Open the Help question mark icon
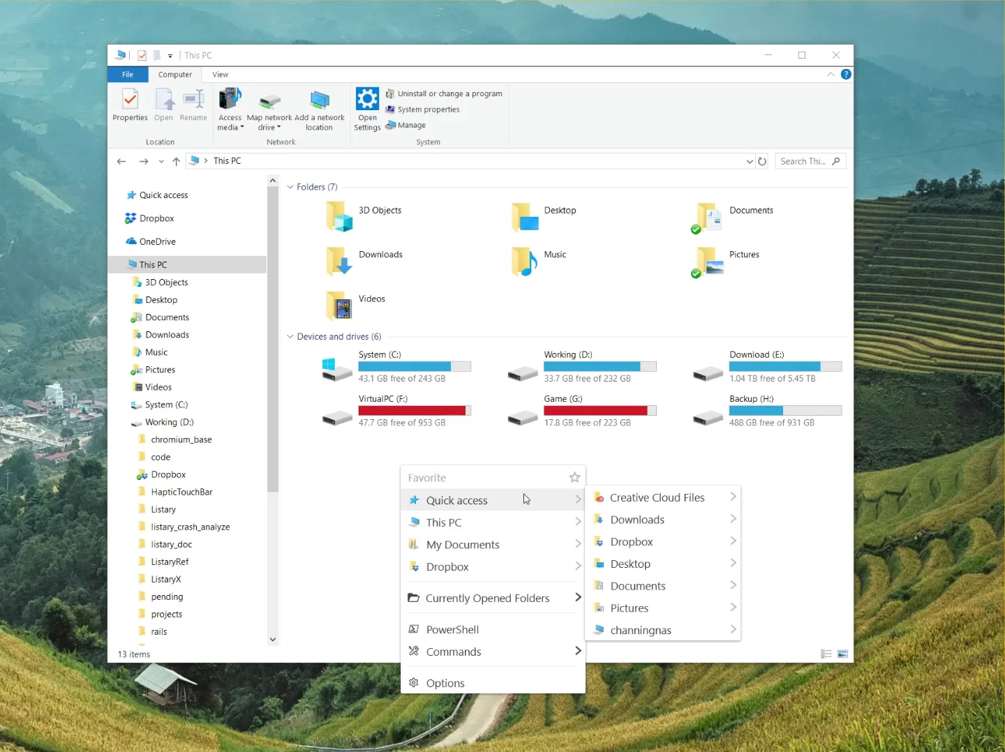The image size is (1005, 752). [x=846, y=75]
